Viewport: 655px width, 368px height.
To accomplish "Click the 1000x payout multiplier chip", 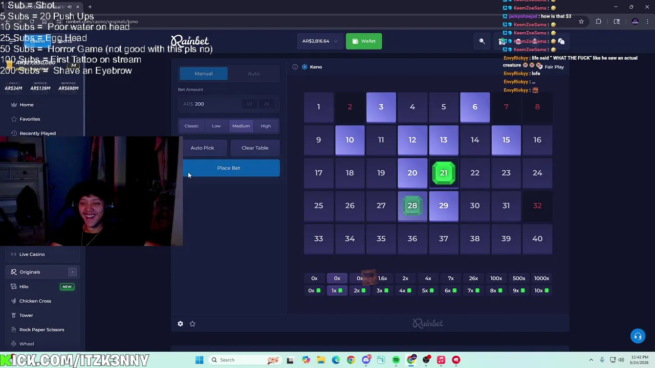I will [541, 279].
